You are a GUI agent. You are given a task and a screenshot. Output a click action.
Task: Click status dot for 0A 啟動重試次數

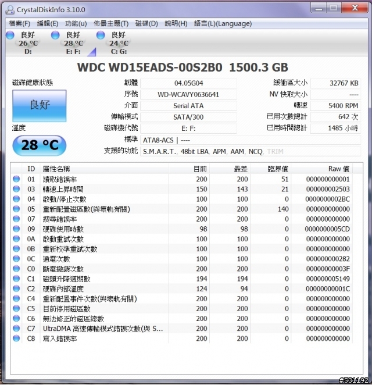tap(16, 238)
